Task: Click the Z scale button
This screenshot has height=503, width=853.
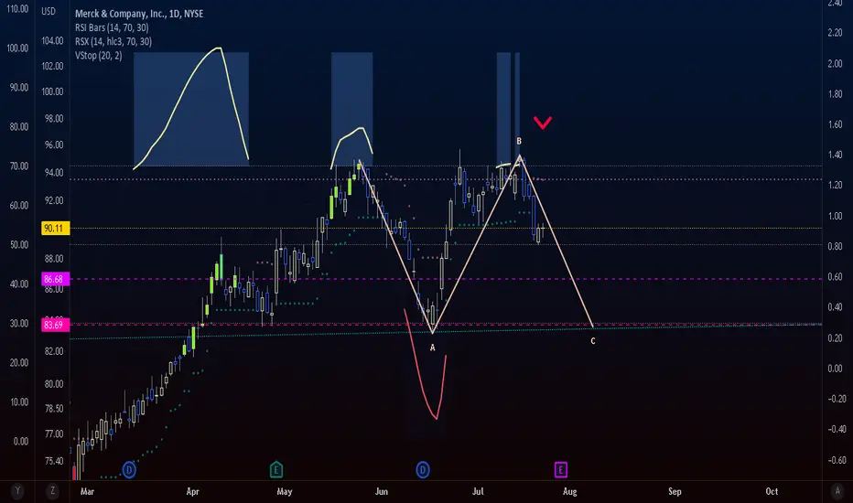Action: coord(52,490)
